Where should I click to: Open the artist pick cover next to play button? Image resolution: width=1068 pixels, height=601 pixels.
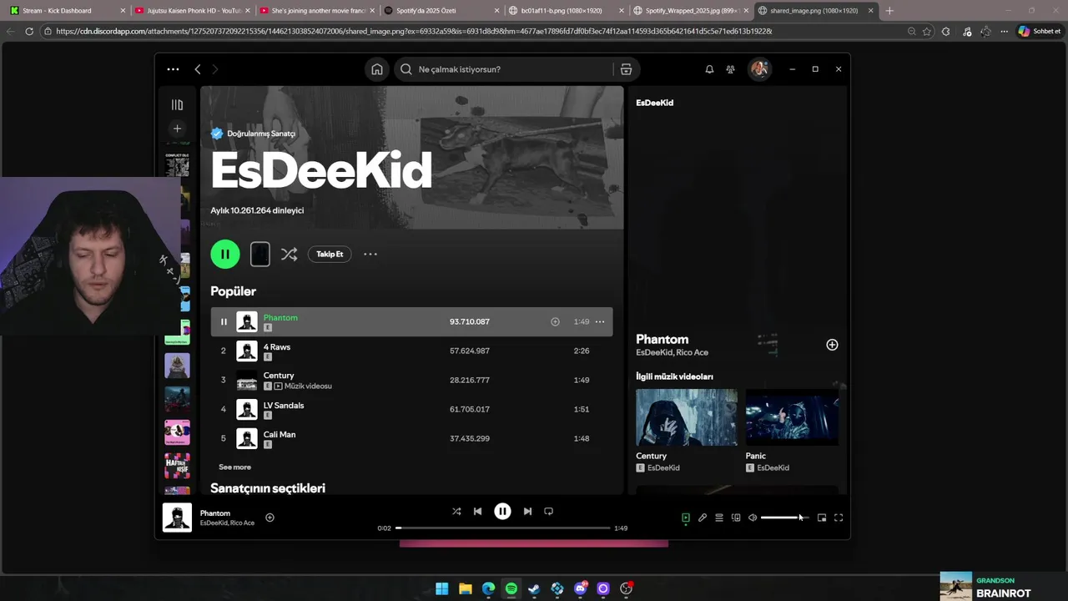tap(260, 254)
